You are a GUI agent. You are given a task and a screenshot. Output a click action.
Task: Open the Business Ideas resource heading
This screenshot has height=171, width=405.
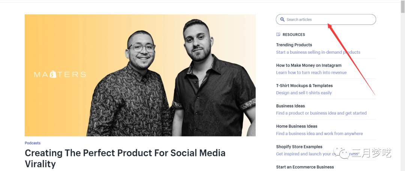click(x=290, y=106)
